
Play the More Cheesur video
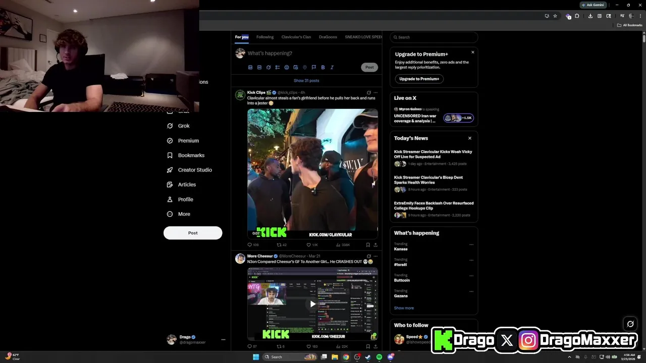312,304
